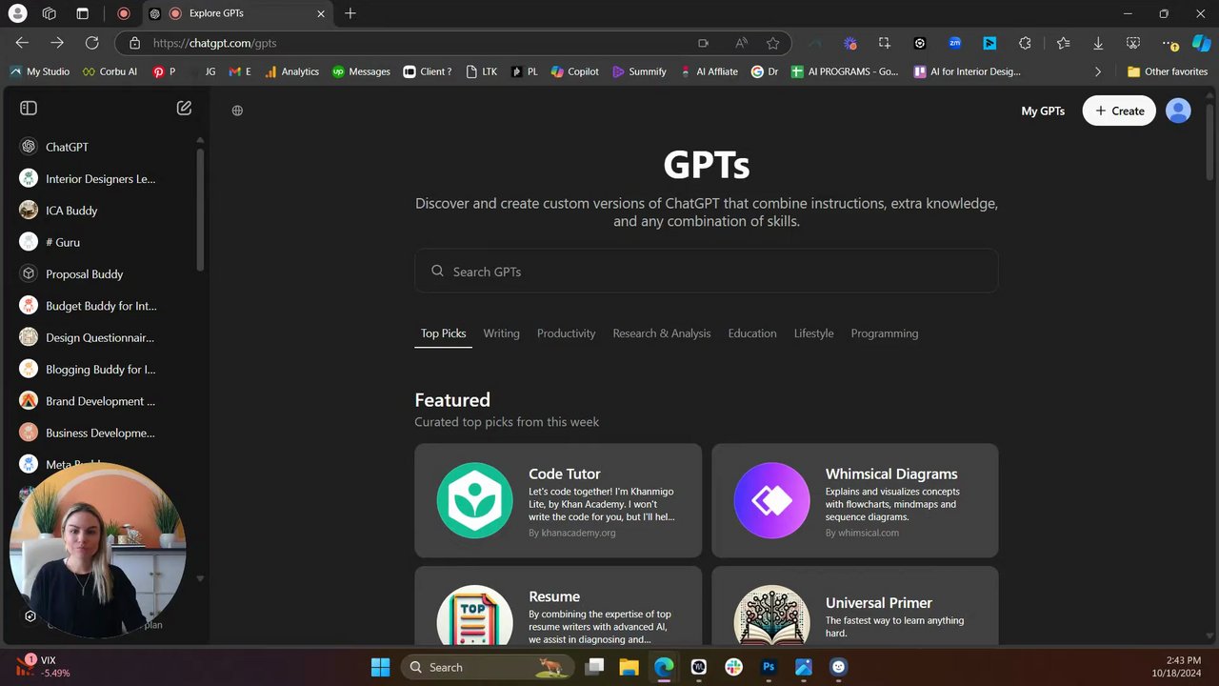Open AI for Interior Design bookmark
Image resolution: width=1219 pixels, height=686 pixels.
[967, 71]
